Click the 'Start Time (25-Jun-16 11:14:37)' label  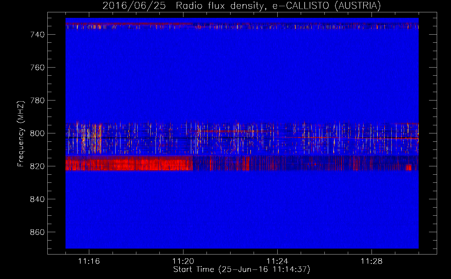(242, 270)
